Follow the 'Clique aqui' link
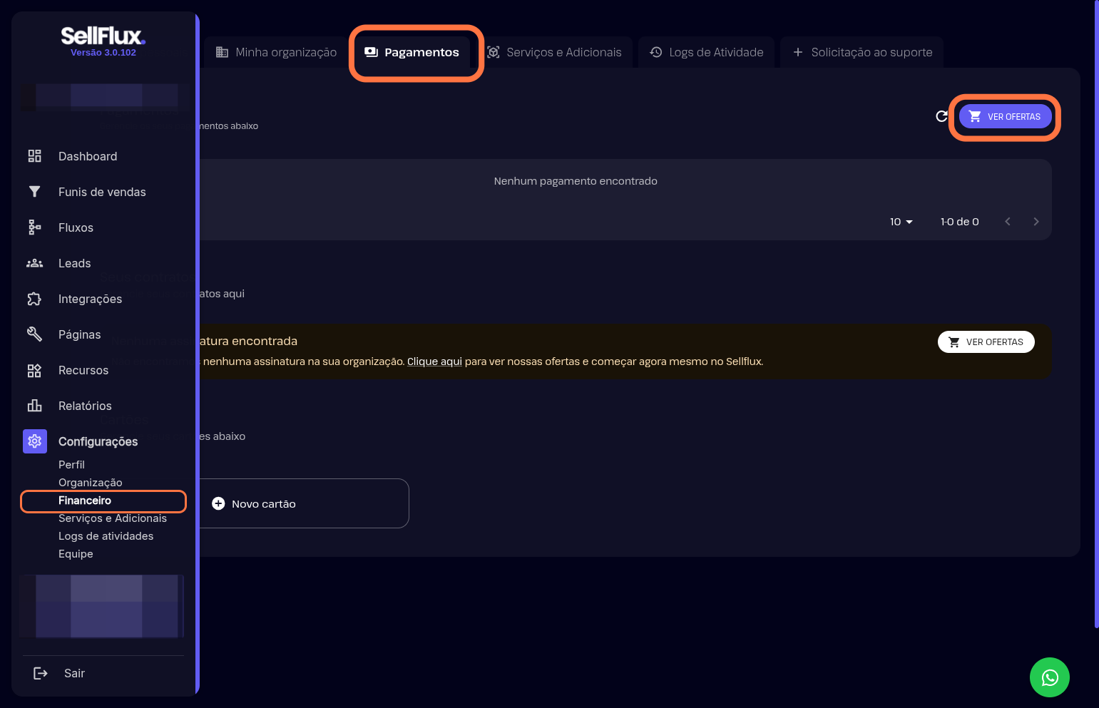This screenshot has height=708, width=1099. [x=434, y=361]
